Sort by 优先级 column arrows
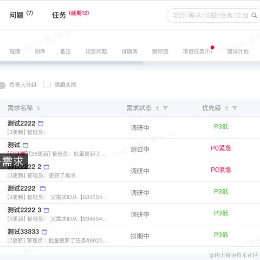The width and height of the screenshot is (260, 260). coord(226,108)
